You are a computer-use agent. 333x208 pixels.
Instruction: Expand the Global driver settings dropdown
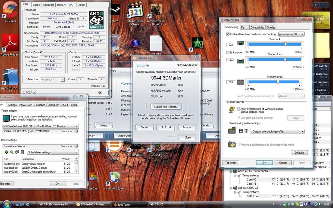[53, 152]
